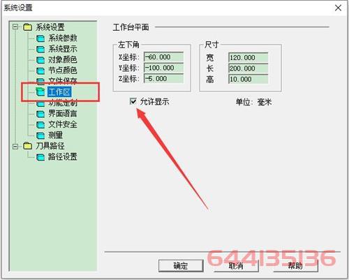
Task: Click the 高 size input field
Action: pos(248,79)
